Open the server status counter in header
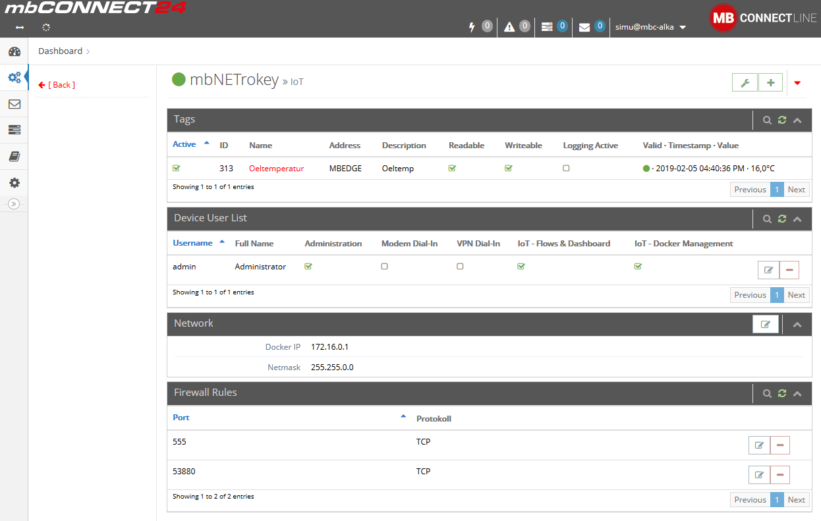 pyautogui.click(x=554, y=26)
